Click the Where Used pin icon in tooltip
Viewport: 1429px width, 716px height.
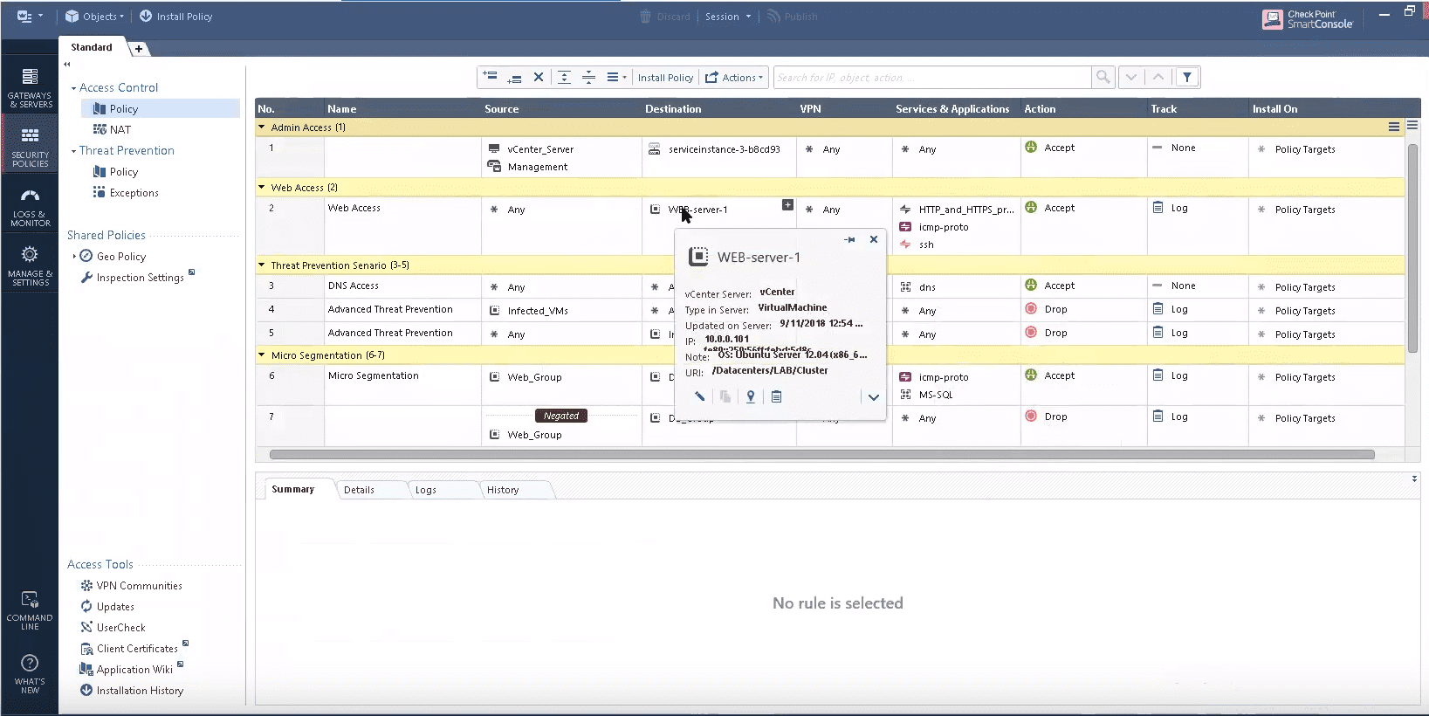(750, 396)
